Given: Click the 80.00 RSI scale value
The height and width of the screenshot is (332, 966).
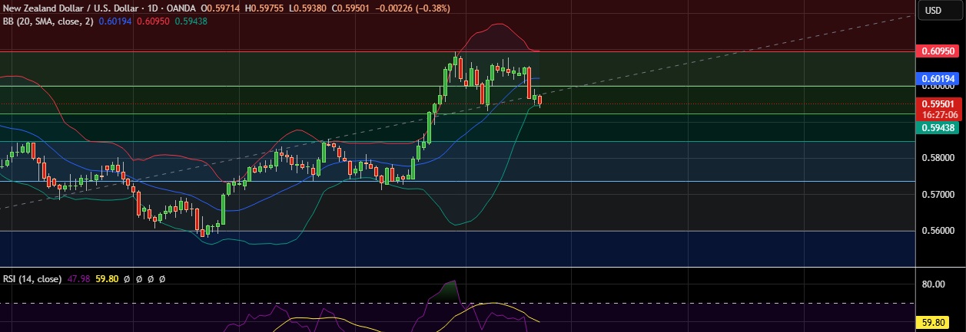Looking at the screenshot, I should [934, 284].
